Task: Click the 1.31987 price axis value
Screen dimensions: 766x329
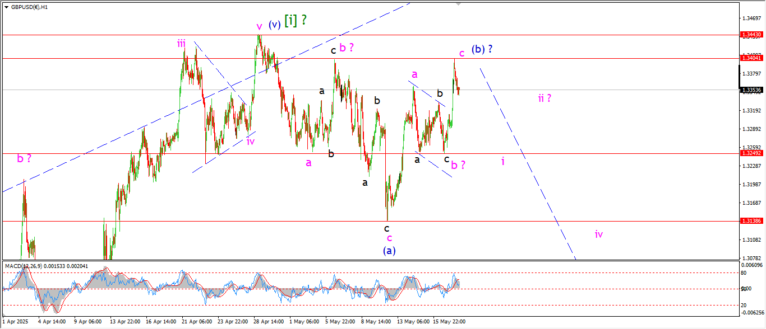Action: 751,185
